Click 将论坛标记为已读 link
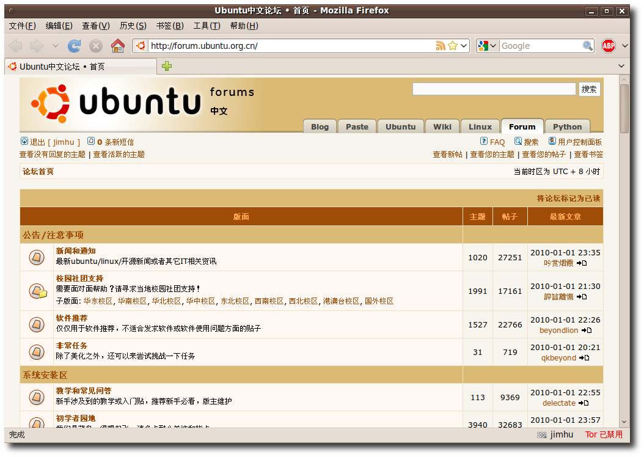The height and width of the screenshot is (457, 644). tap(569, 199)
